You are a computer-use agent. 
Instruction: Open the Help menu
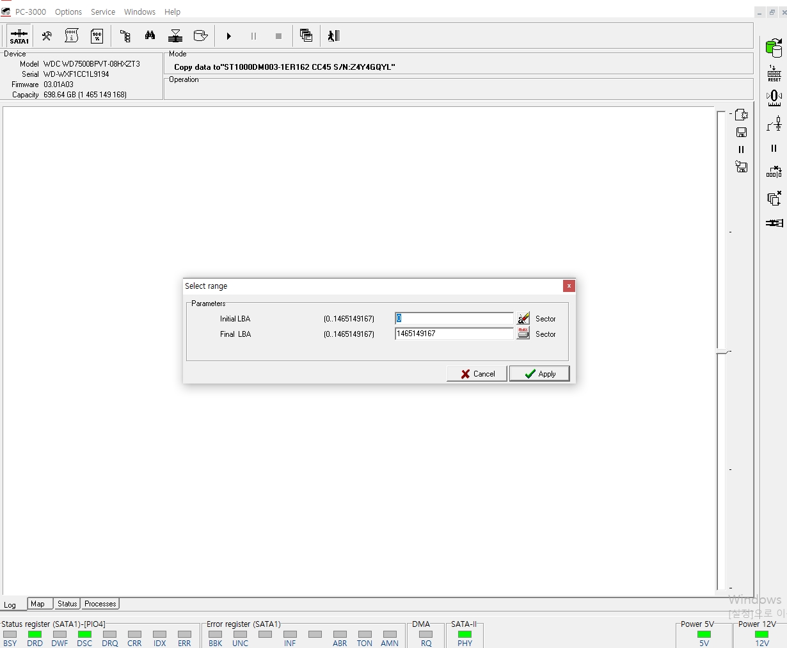click(x=172, y=12)
